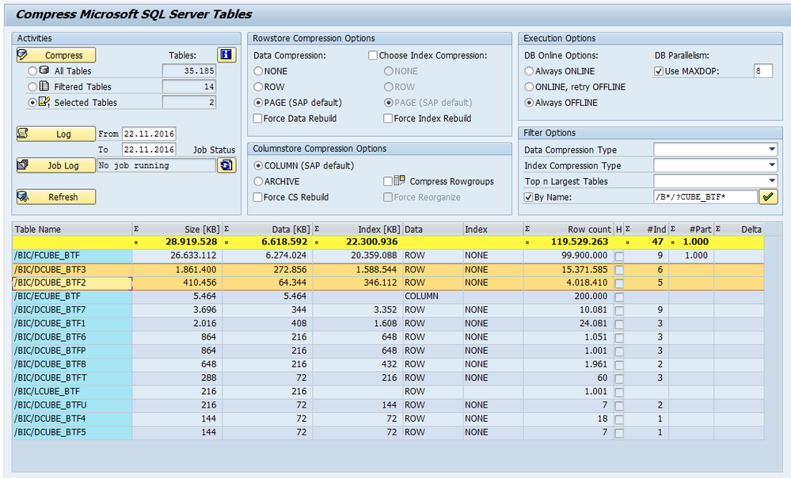Click the Row count column header
This screenshot has height=478, width=791.
(x=569, y=230)
